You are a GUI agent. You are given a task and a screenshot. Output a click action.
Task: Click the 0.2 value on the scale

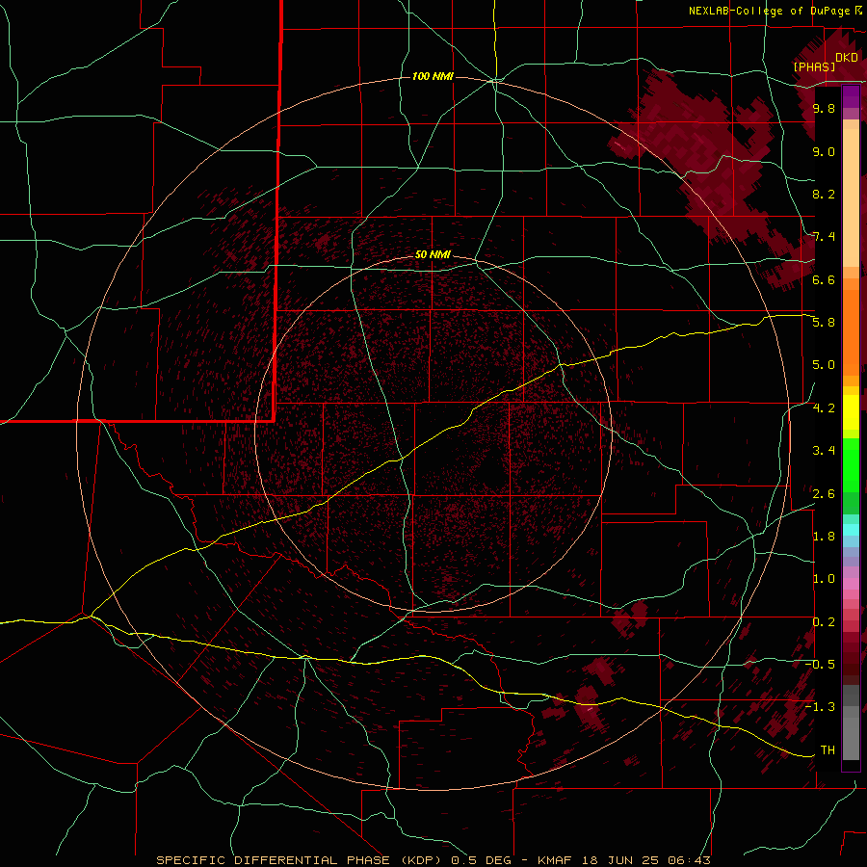point(824,622)
